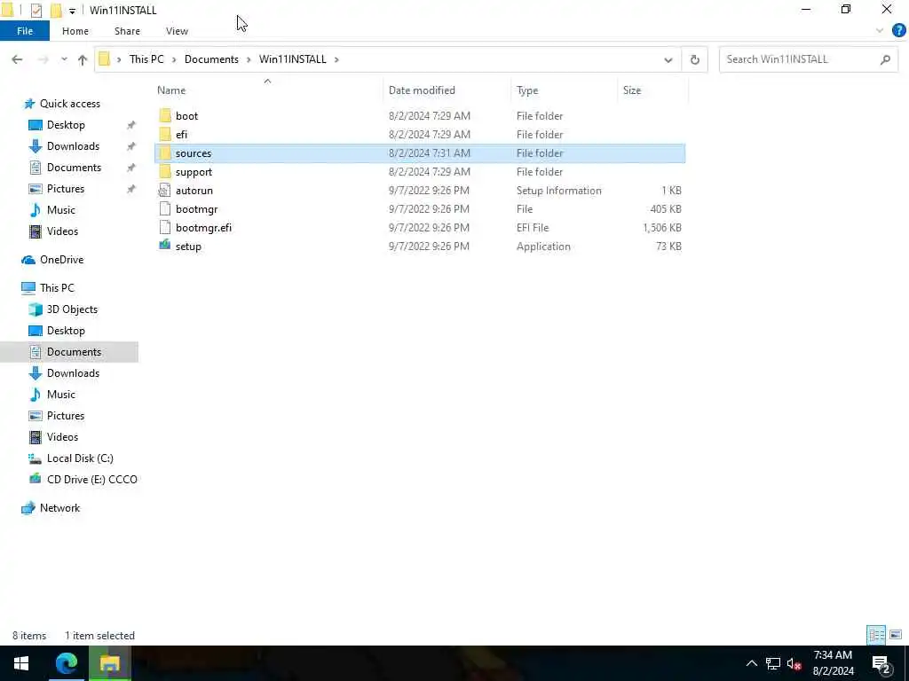
Task: Navigate to Documents breadcrumb
Action: [x=211, y=59]
